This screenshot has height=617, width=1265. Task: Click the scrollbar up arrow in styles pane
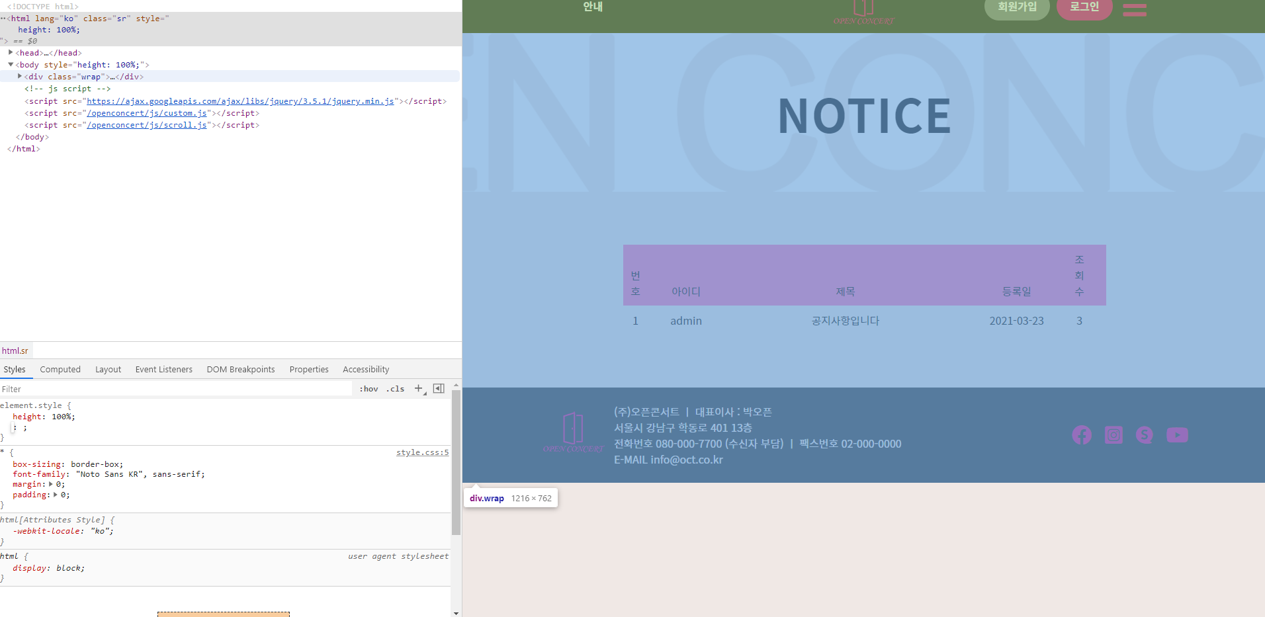(x=456, y=385)
